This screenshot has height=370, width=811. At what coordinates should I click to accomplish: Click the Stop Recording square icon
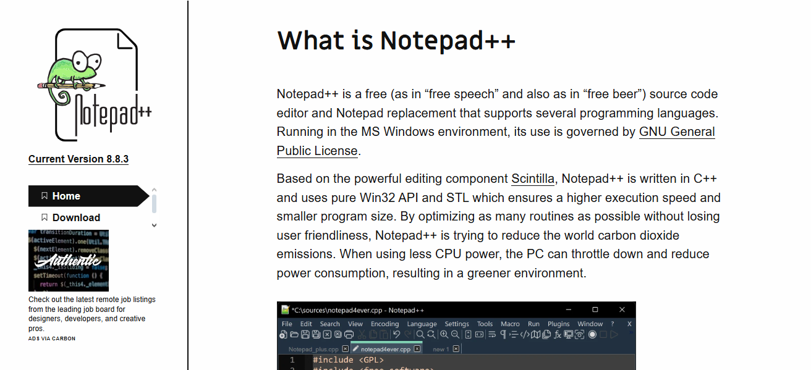(x=603, y=334)
